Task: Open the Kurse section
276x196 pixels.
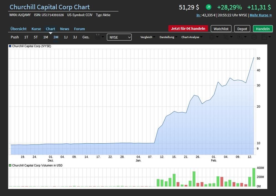Action: point(36,29)
